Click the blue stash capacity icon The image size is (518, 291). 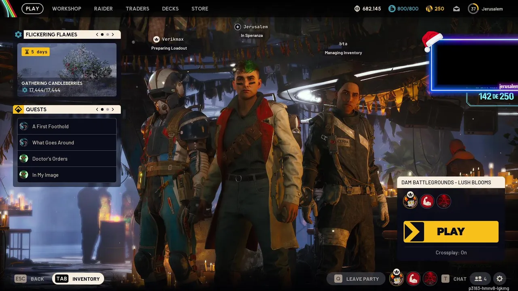392,8
